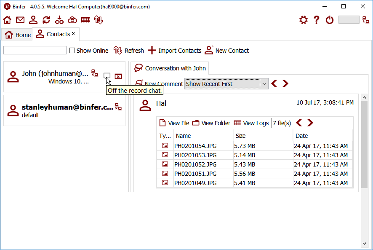373x250 pixels.
Task: Click stanleyhuman's connection status icon
Action: click(x=118, y=107)
